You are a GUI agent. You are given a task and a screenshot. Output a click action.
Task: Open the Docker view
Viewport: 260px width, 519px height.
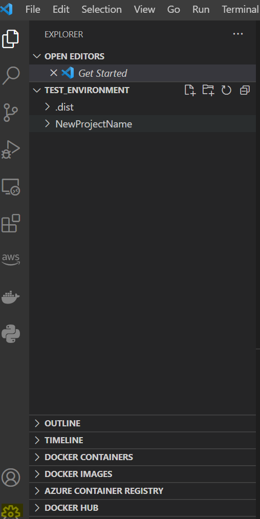pos(11,297)
